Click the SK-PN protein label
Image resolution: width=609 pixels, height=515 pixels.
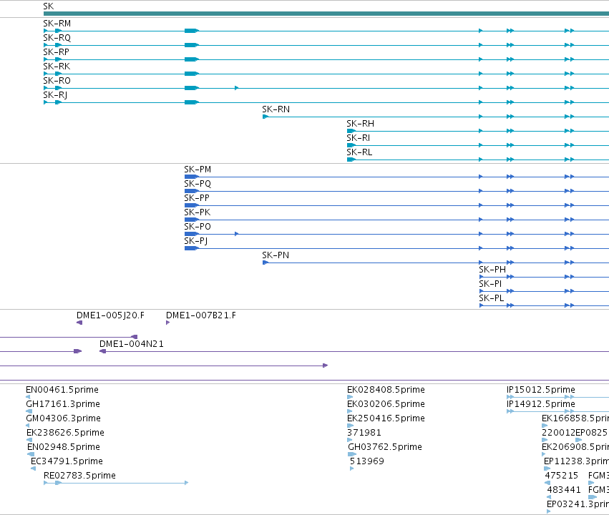click(x=276, y=256)
